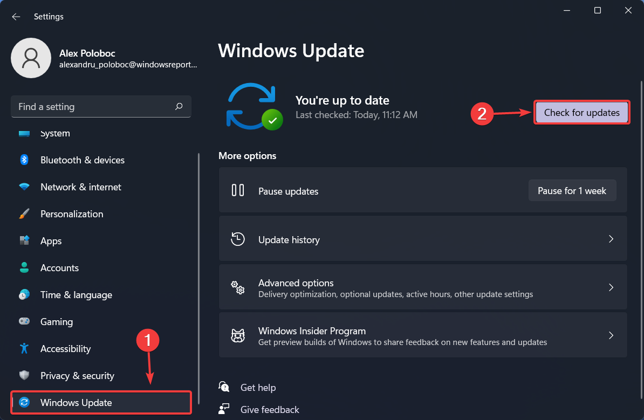Click the Check for updates button
Screen dimensions: 644x420
(x=581, y=112)
